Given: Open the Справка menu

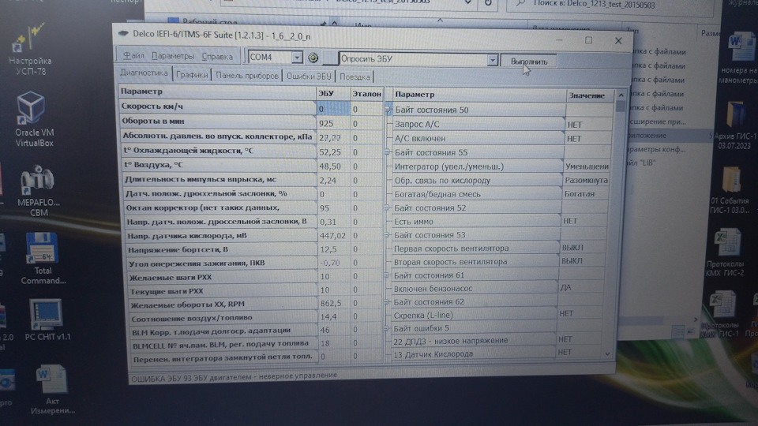Looking at the screenshot, I should click(217, 57).
